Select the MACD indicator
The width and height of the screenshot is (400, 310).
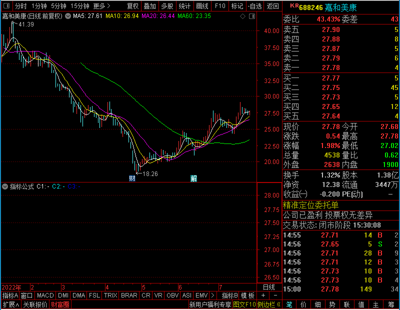point(45,295)
